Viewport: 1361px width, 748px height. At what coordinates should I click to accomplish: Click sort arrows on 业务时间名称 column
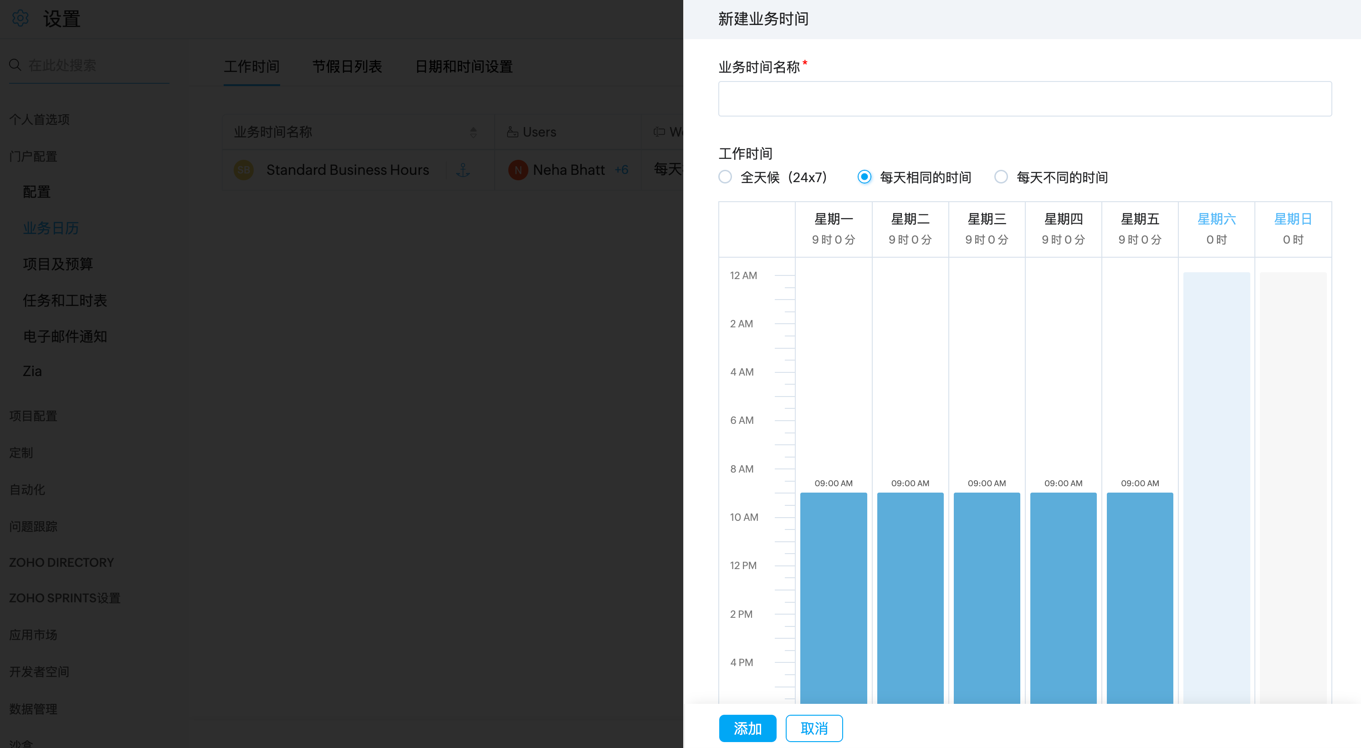(x=473, y=132)
